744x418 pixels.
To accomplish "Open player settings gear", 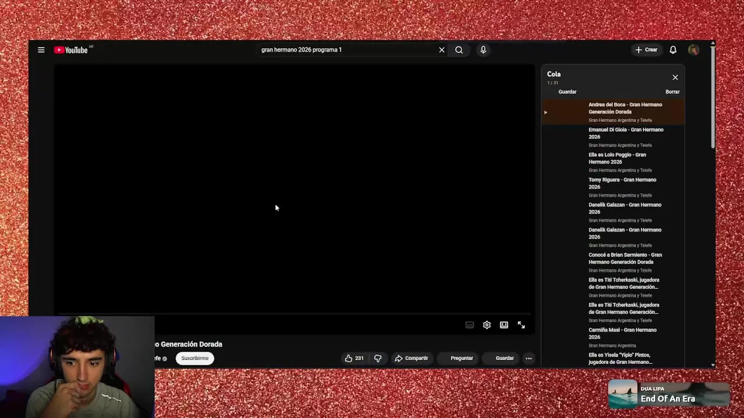I will tap(487, 325).
